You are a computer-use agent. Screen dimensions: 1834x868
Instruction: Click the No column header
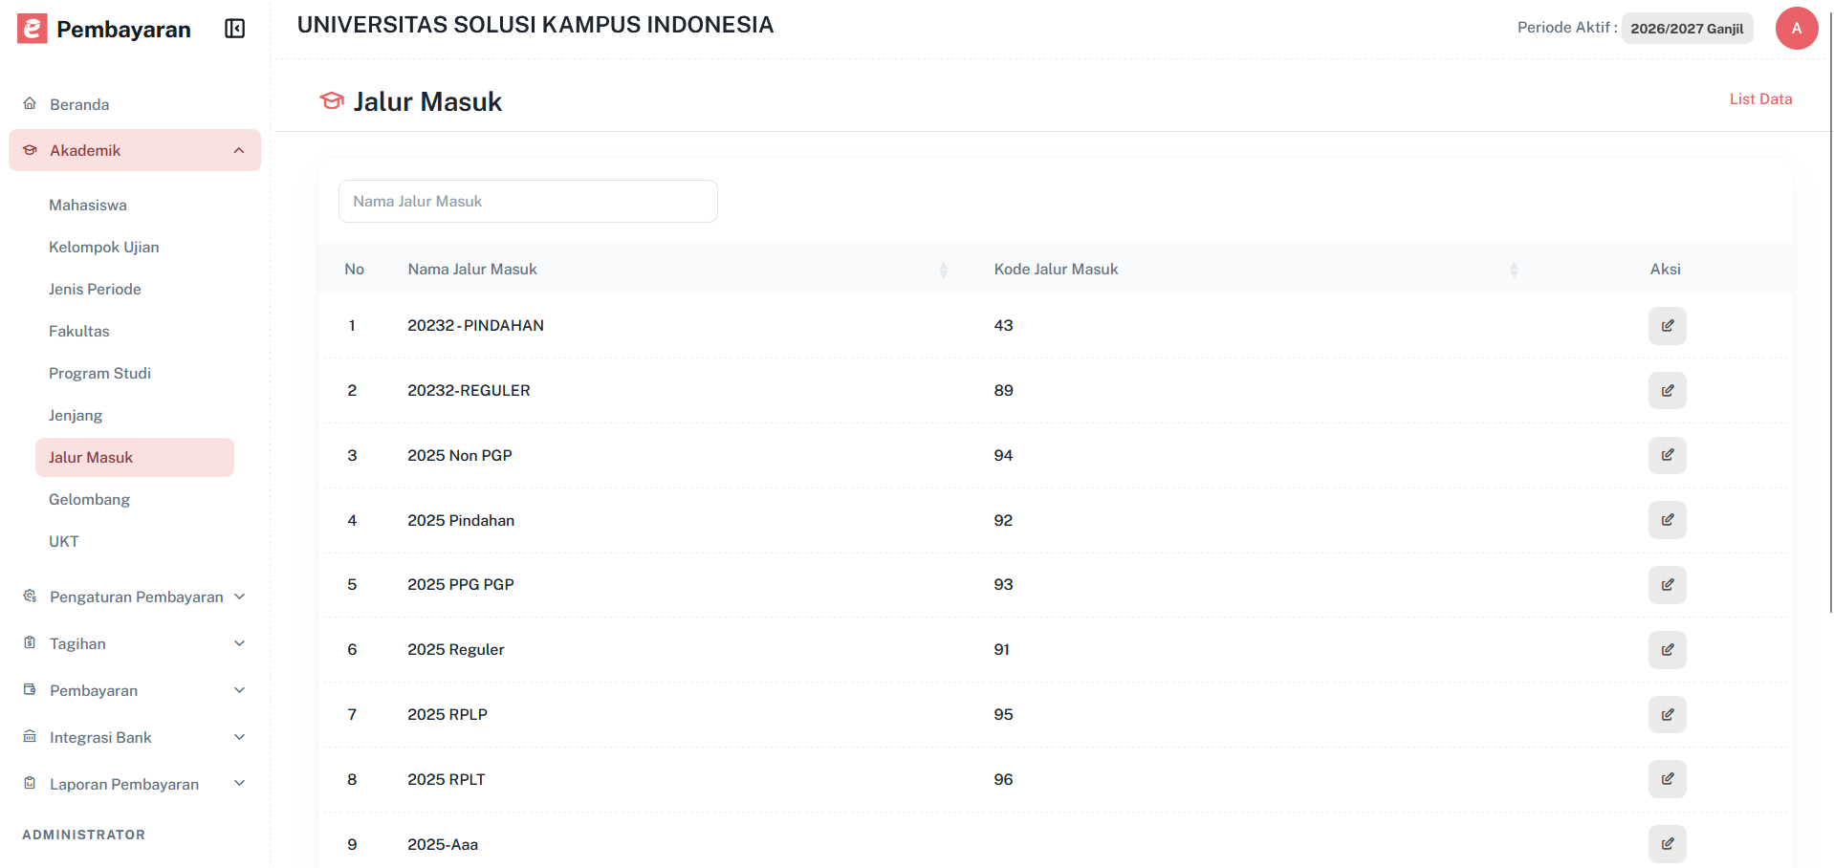pyautogui.click(x=354, y=270)
